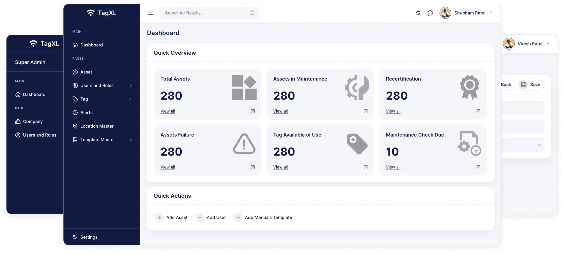Click View all under Tag Available of Use

[x=280, y=167]
